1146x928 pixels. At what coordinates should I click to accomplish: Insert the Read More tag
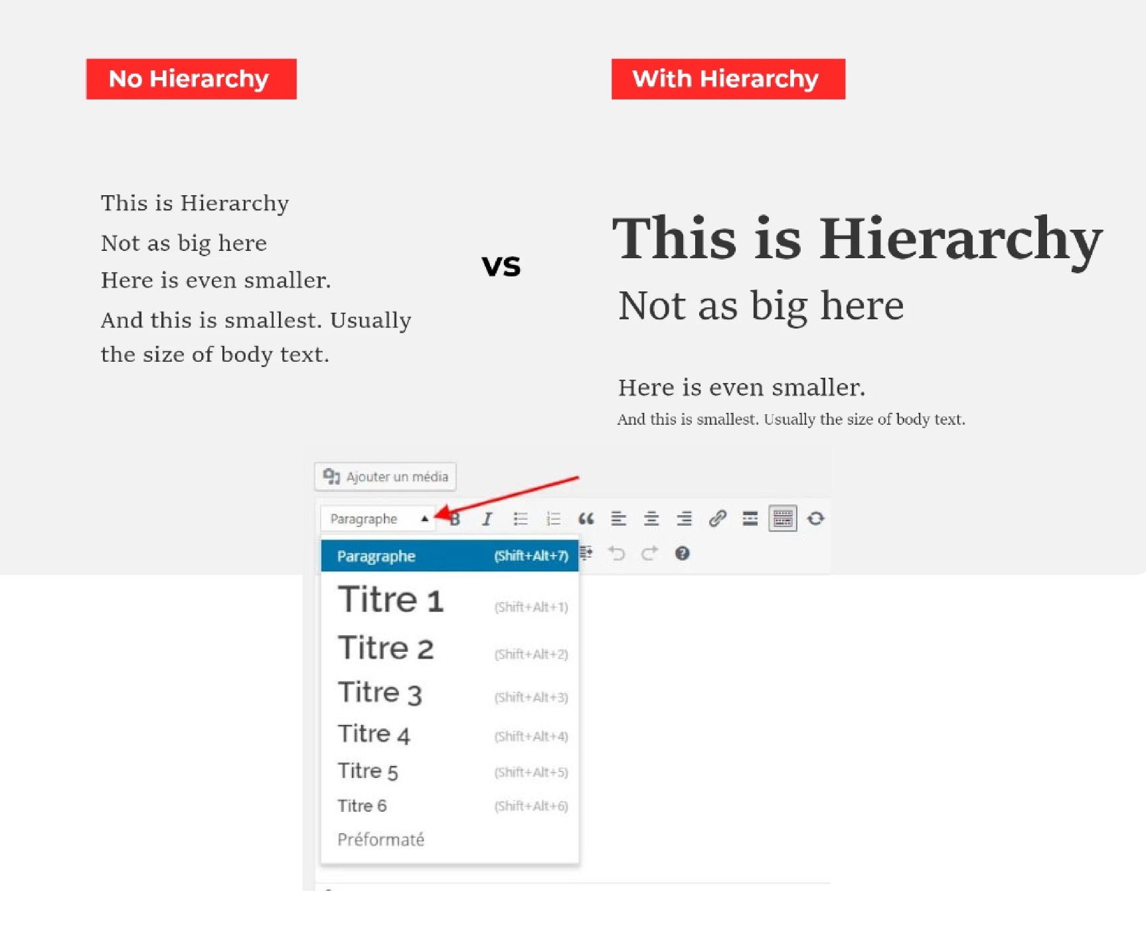(750, 518)
